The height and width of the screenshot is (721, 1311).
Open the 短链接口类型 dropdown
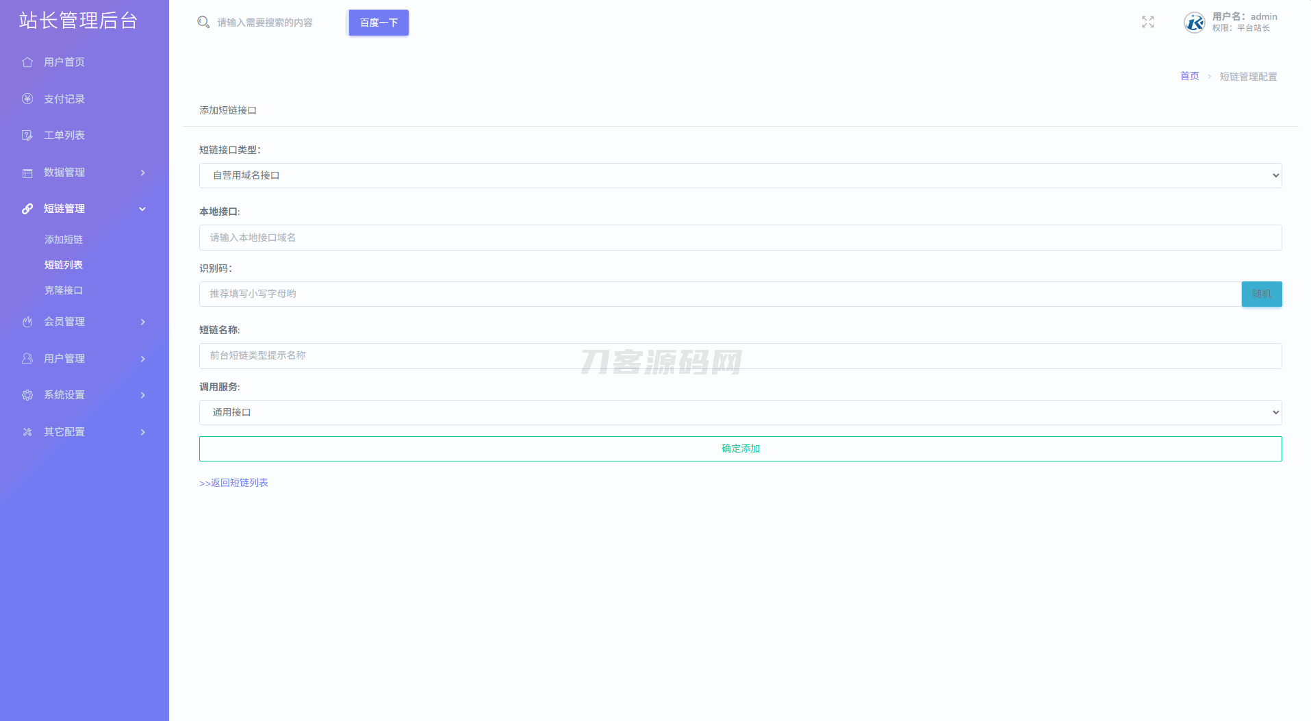coord(740,176)
